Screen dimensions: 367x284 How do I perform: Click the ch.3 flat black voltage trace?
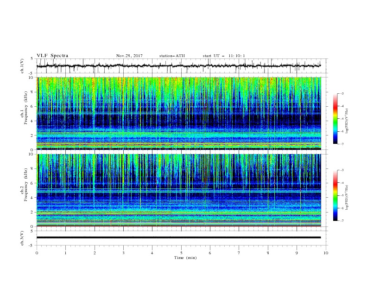[x=178, y=238]
